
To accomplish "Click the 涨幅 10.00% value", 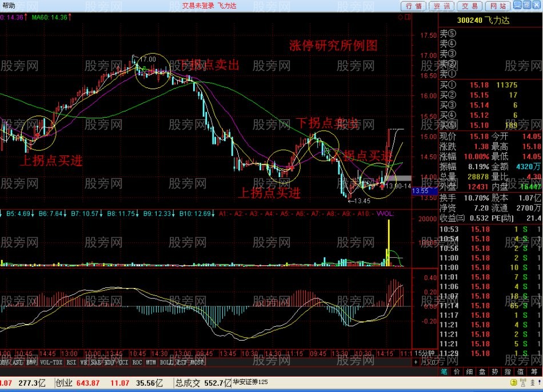I will pyautogui.click(x=477, y=157).
